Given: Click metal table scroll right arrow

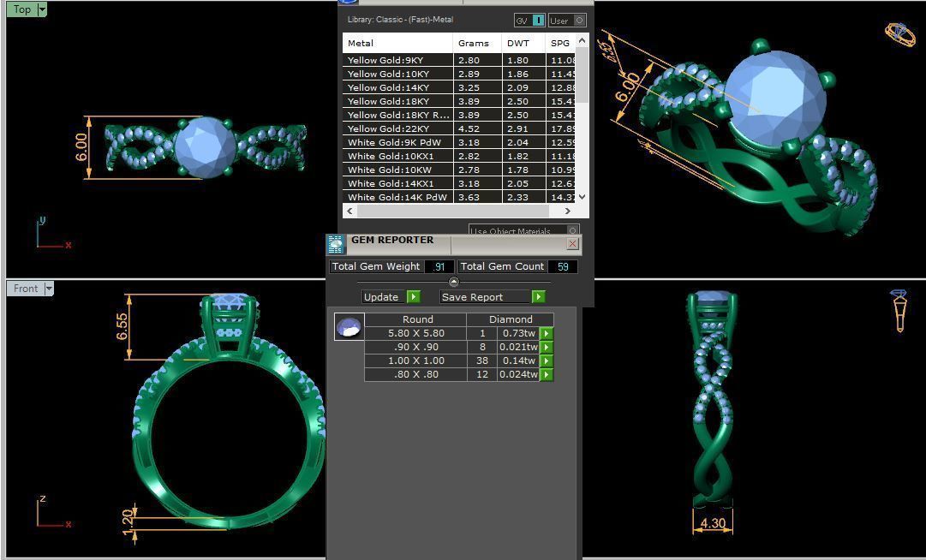Looking at the screenshot, I should pos(568,211).
